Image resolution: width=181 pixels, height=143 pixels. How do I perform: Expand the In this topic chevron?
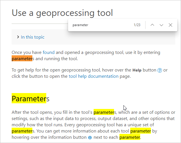click(x=18, y=37)
